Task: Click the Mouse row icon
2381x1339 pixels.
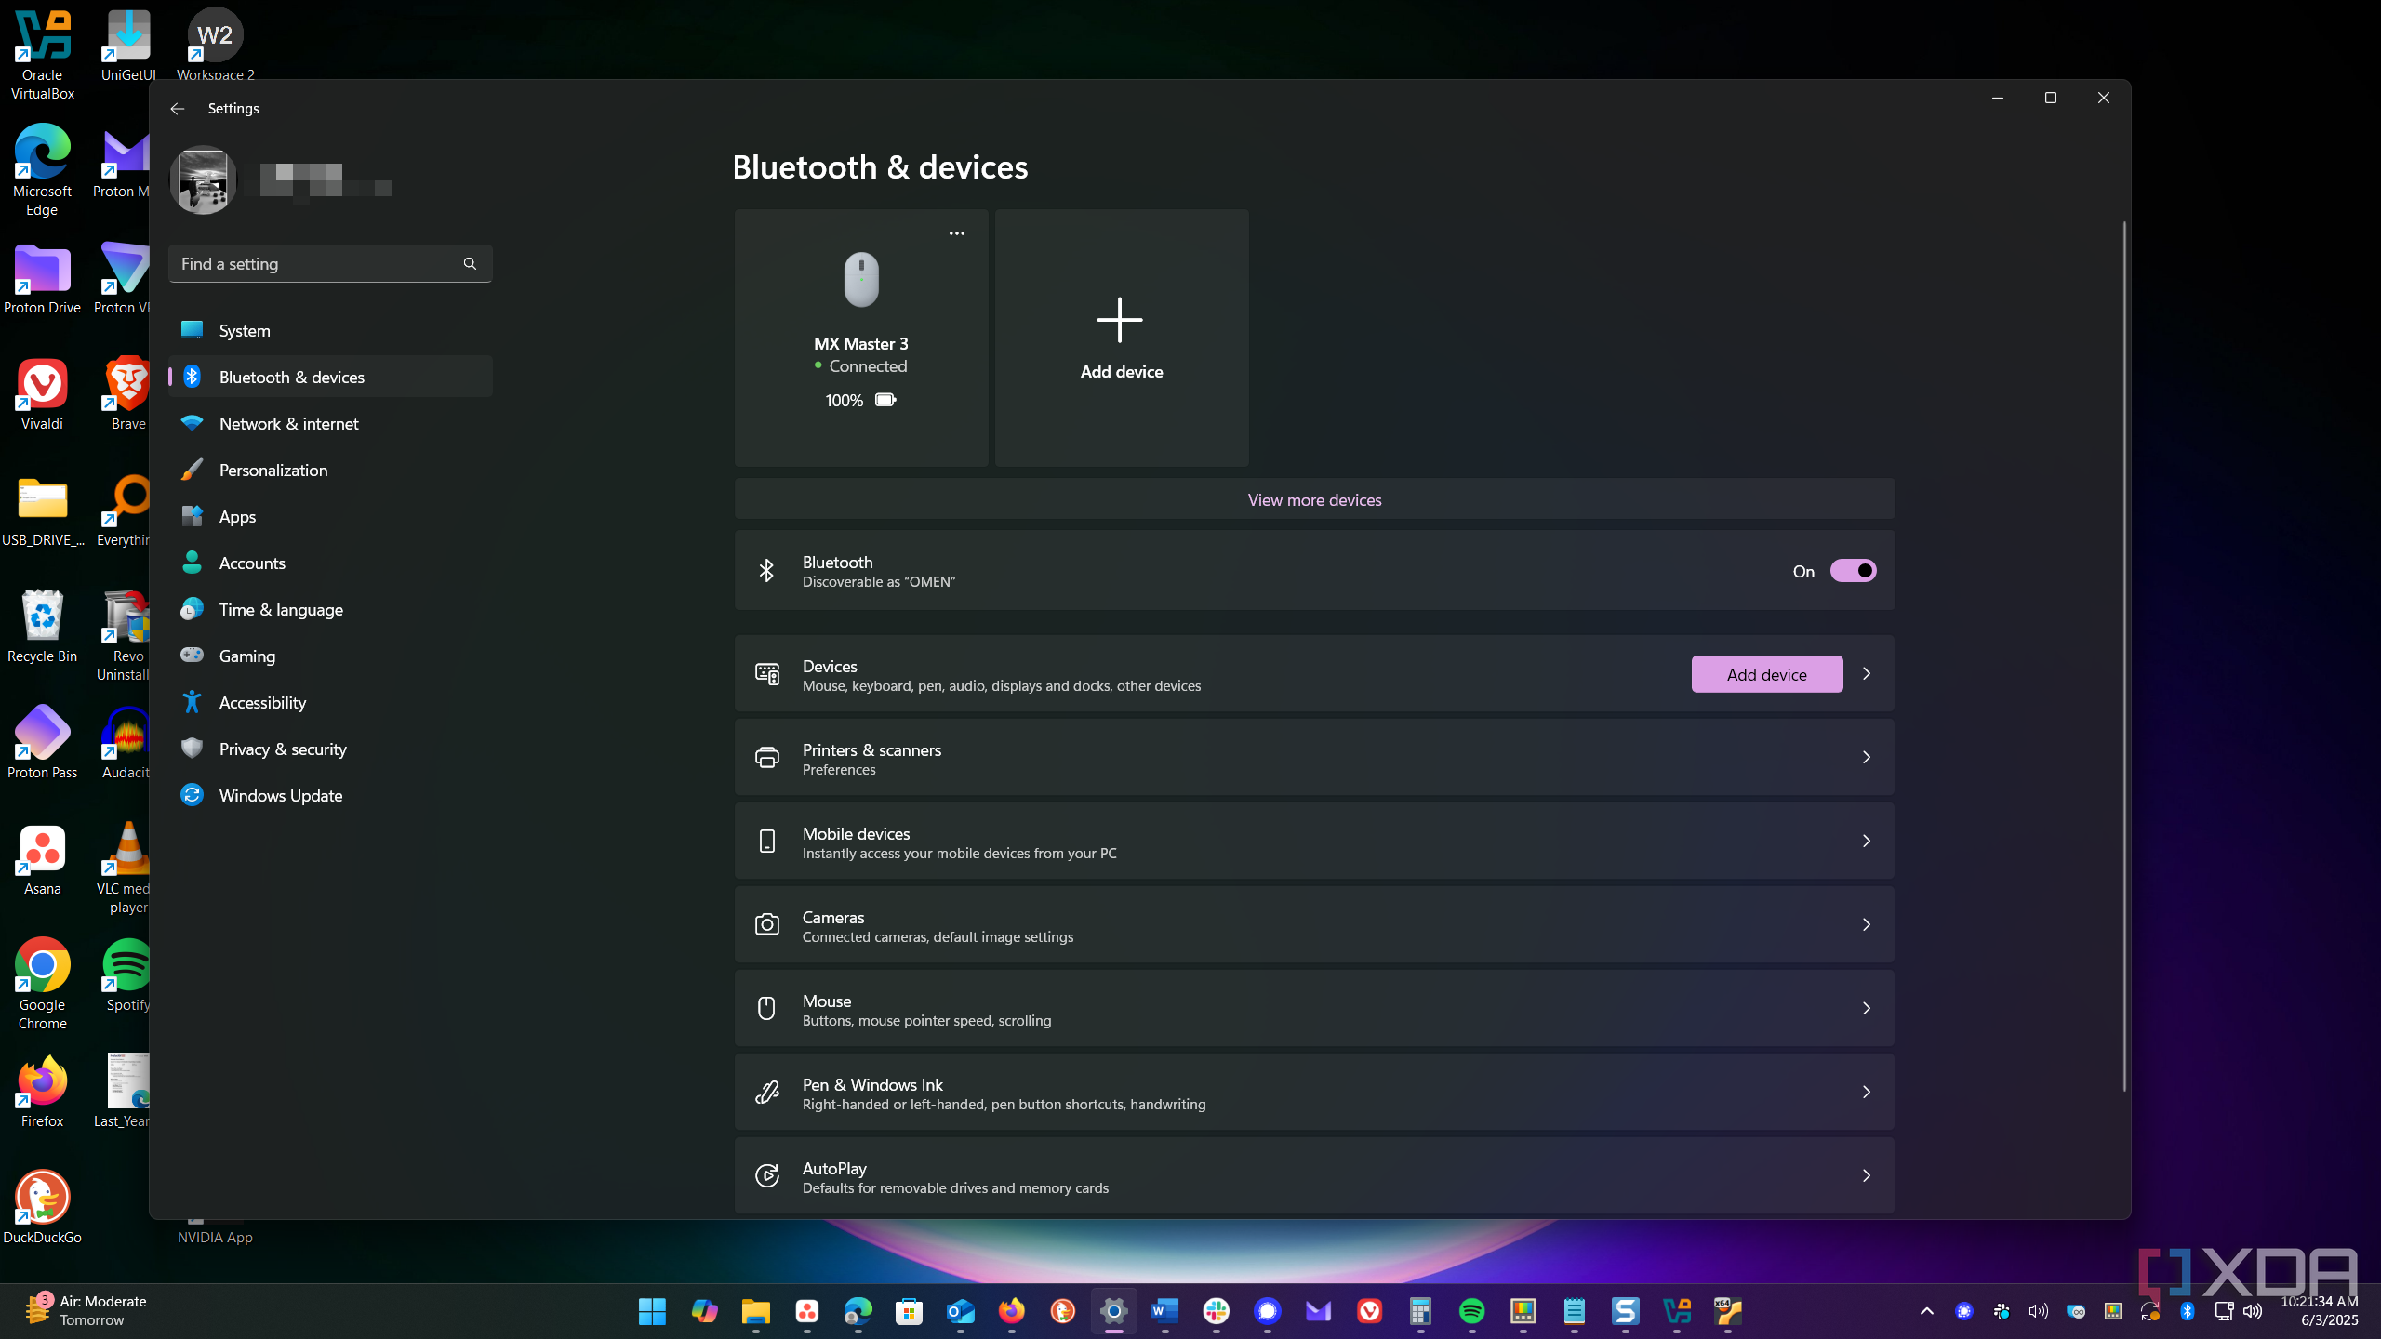Action: coord(766,1009)
